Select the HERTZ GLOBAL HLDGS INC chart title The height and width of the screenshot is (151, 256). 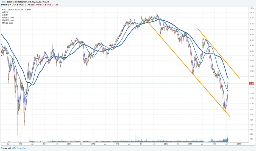16,10
